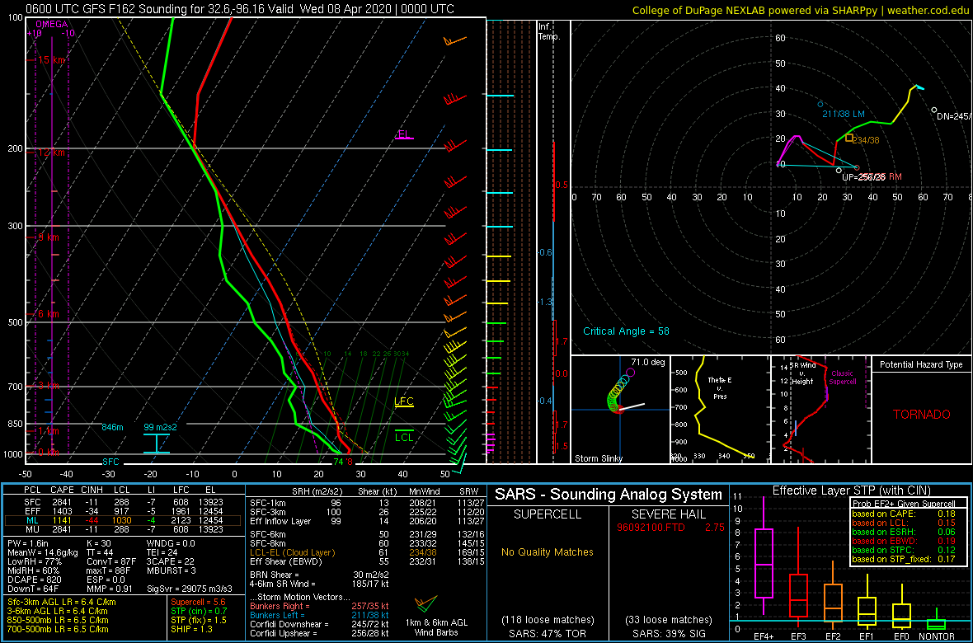The width and height of the screenshot is (973, 643).
Task: Click the Critical Angle = 58 readout
Action: pos(626,331)
